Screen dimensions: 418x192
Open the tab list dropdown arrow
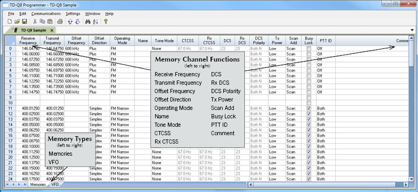pyautogui.click(x=412, y=31)
